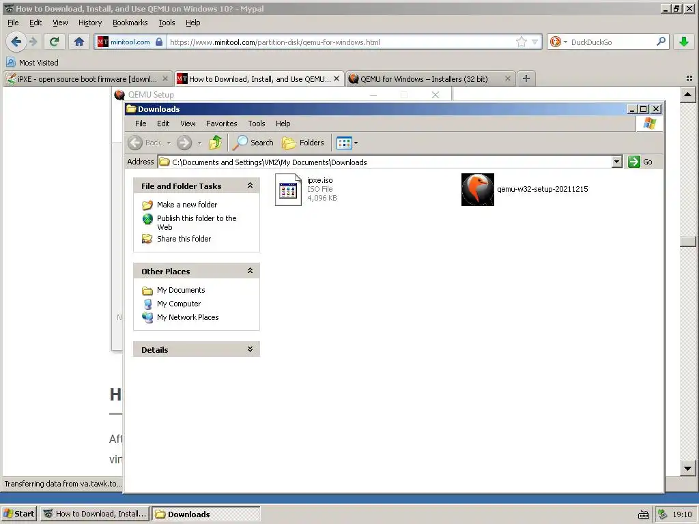
Task: Close the iPXE open source tab
Action: [165, 78]
